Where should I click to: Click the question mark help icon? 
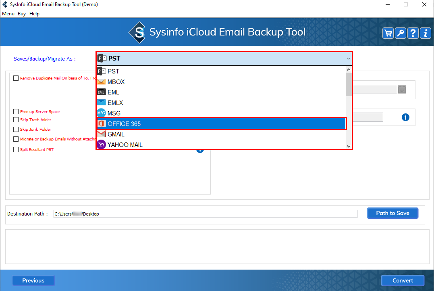pos(413,33)
